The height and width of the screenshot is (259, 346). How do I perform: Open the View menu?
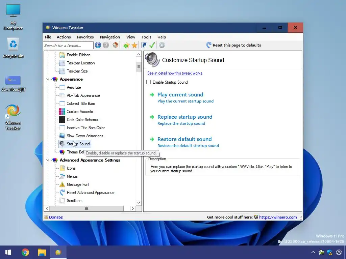131,37
